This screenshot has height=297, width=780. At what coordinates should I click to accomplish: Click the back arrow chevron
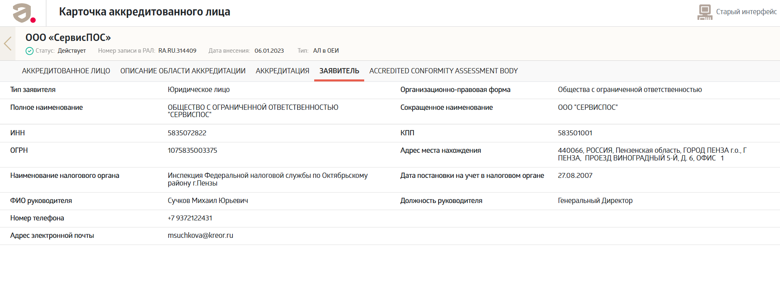pyautogui.click(x=8, y=43)
